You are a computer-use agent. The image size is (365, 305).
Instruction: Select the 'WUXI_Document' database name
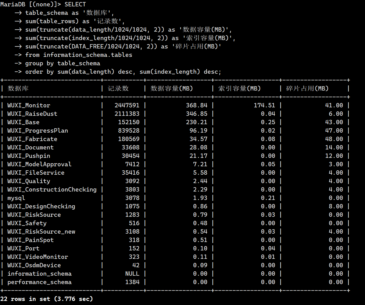pyautogui.click(x=31, y=147)
